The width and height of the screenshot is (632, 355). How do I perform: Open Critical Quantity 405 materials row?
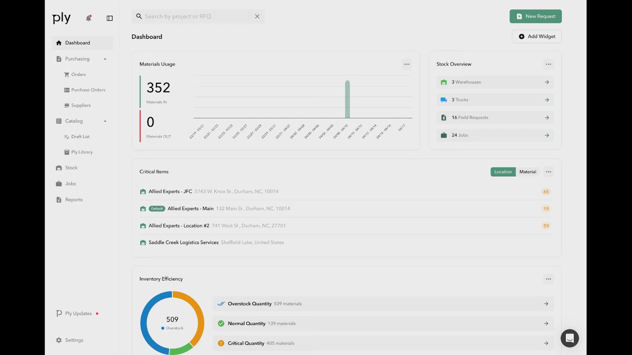click(383, 343)
